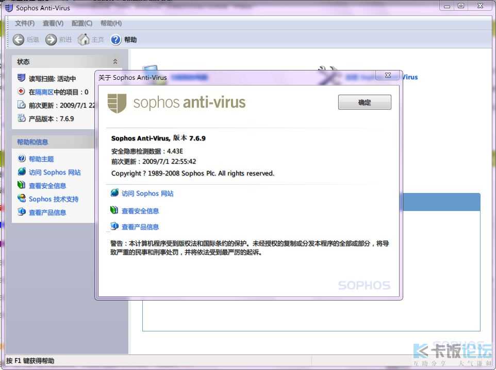Screen dimensions: 496x370
Task: Click the quarantine icon beside 在隔离区中的项目
Action: click(x=21, y=92)
